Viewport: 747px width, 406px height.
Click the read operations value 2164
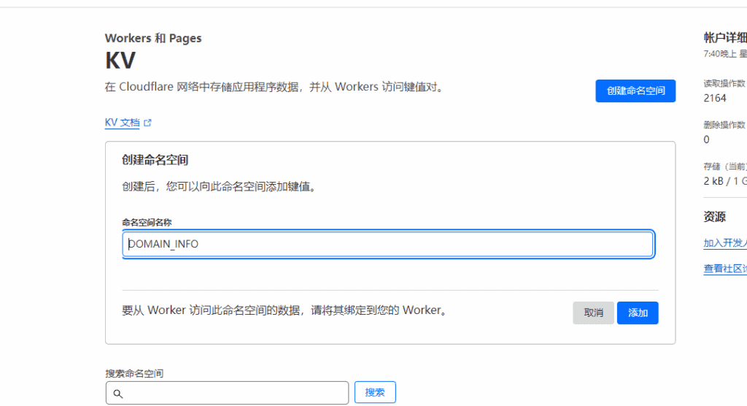(x=715, y=99)
